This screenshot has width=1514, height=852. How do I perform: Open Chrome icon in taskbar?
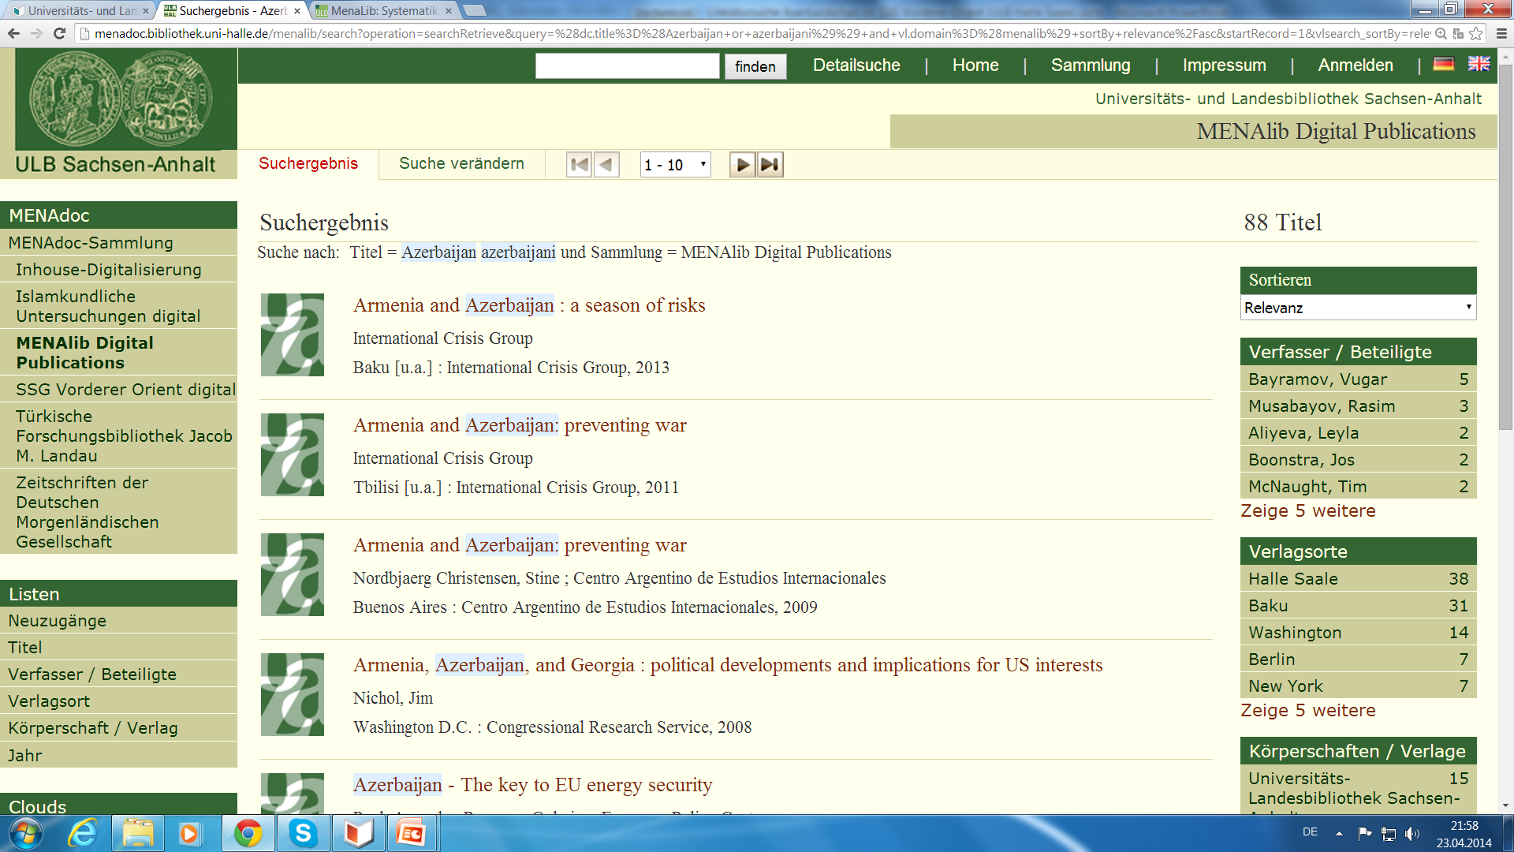click(247, 833)
